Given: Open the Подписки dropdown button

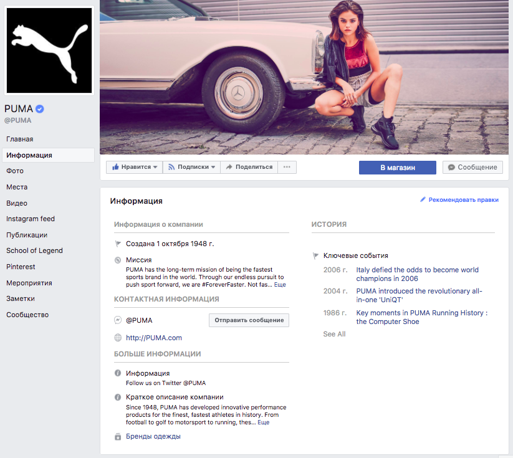Looking at the screenshot, I should point(191,167).
